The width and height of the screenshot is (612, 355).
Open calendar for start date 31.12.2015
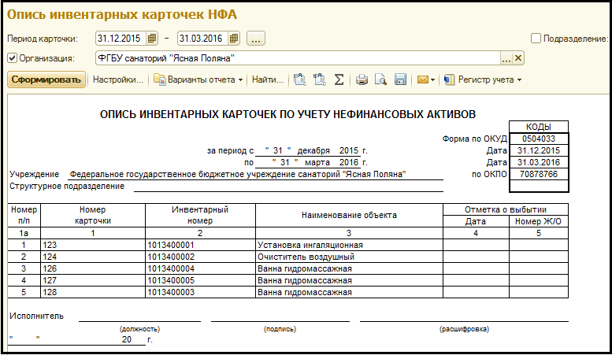pos(152,39)
